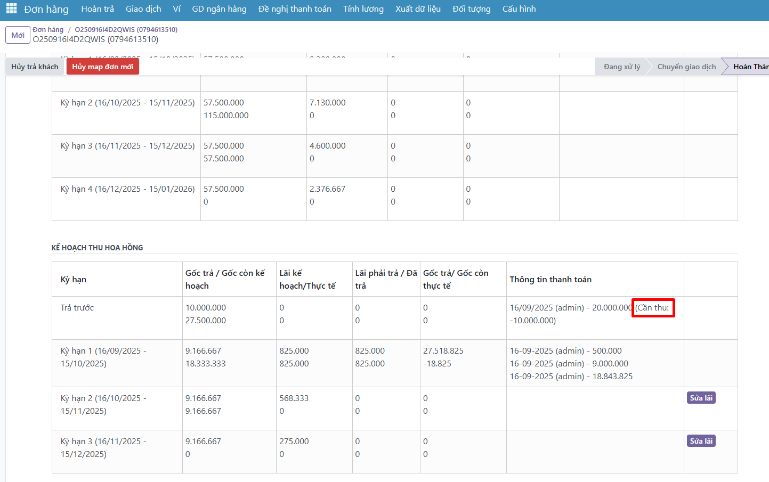This screenshot has width=769, height=482.
Task: Select the Hoàn Thành status stage
Action: [x=750, y=67]
